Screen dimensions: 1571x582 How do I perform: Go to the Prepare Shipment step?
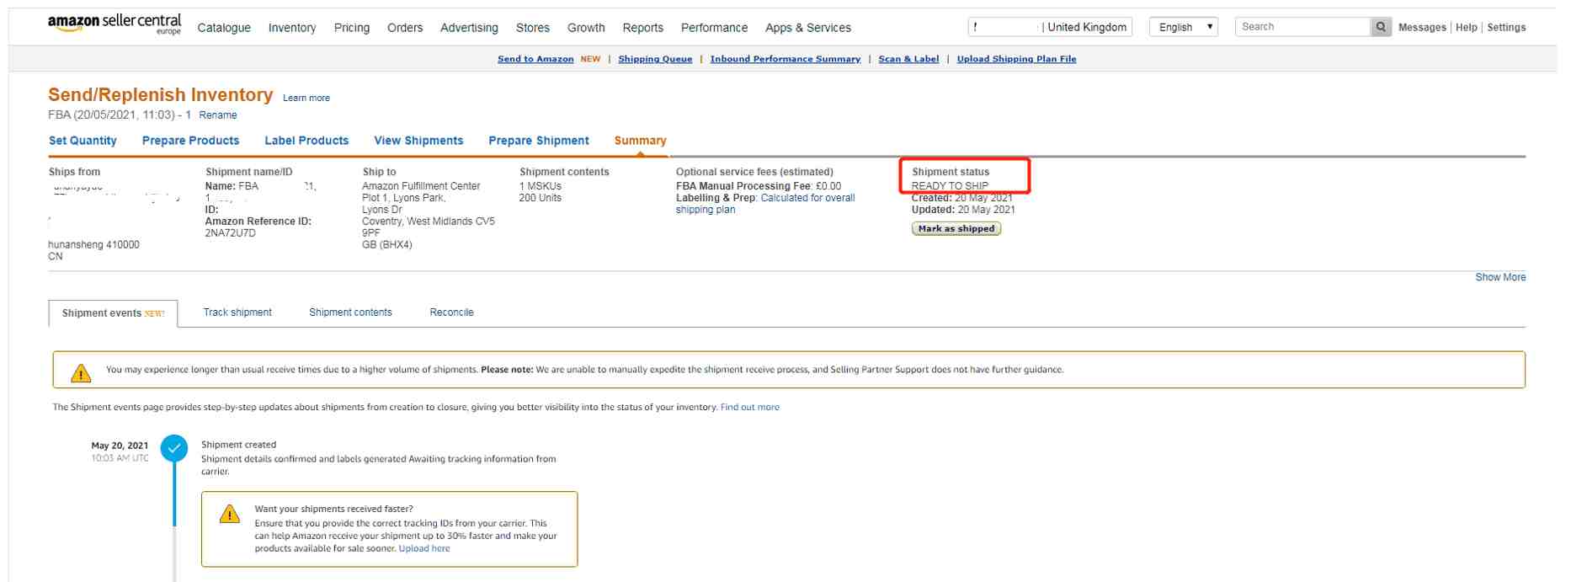tap(539, 141)
